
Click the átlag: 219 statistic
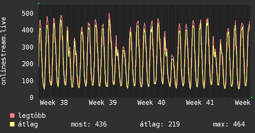pyautogui.click(x=160, y=124)
